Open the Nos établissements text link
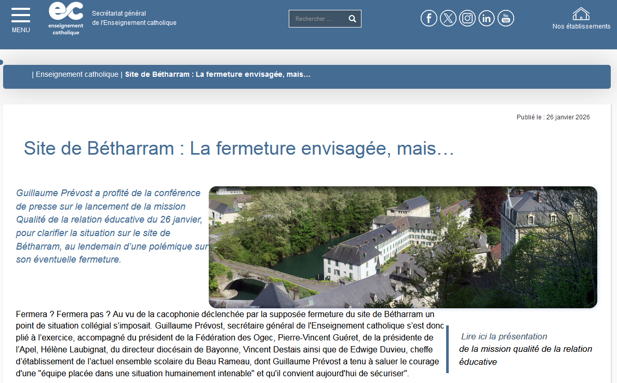The width and height of the screenshot is (617, 383). [581, 26]
